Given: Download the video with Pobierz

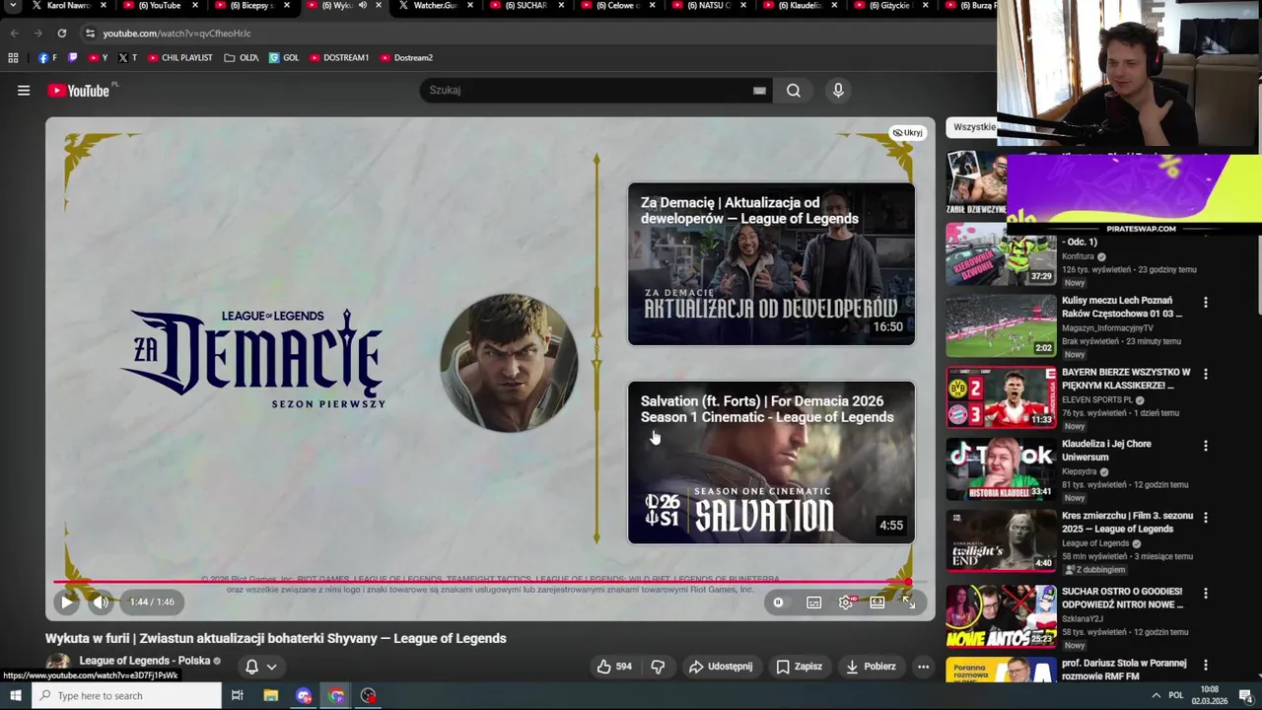Looking at the screenshot, I should tap(871, 667).
